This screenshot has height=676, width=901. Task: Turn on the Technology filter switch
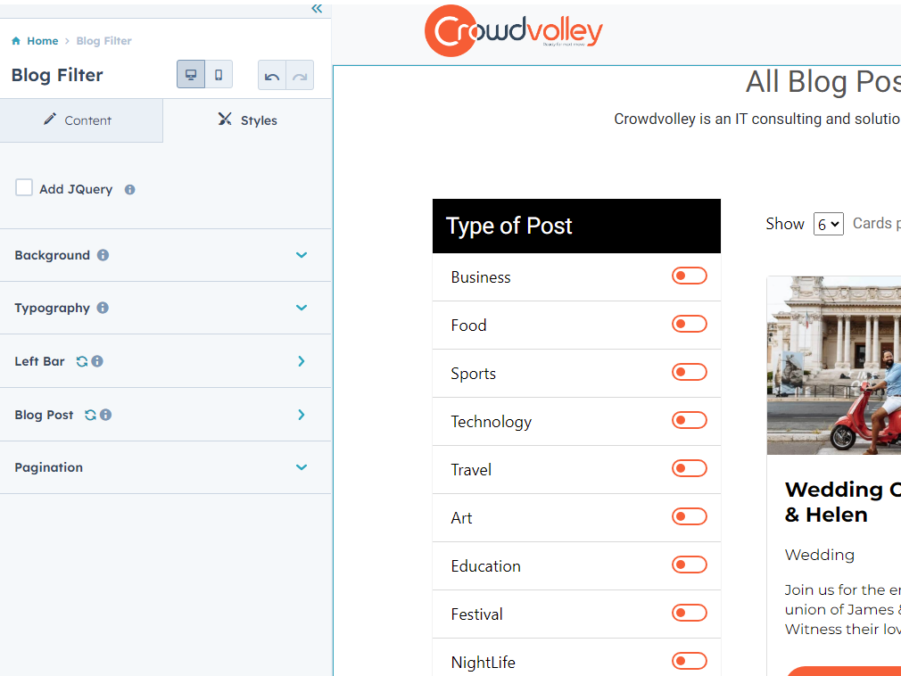coord(689,421)
